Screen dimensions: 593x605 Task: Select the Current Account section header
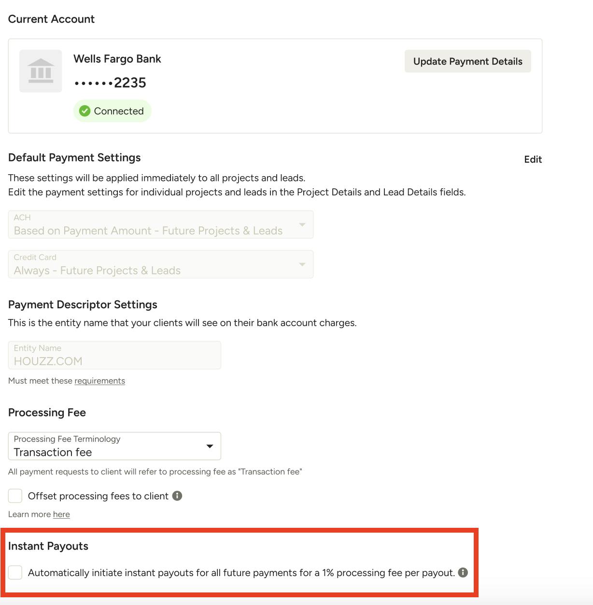(x=51, y=19)
